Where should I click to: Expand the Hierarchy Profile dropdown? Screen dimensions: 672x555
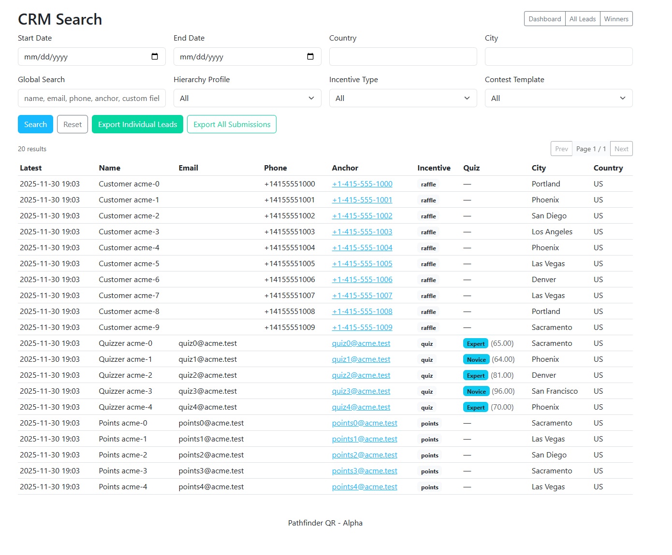[x=247, y=98]
